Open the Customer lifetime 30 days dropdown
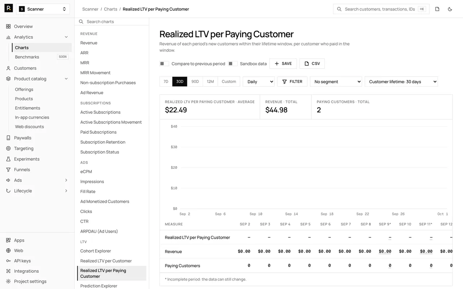The image size is (463, 289). click(401, 82)
